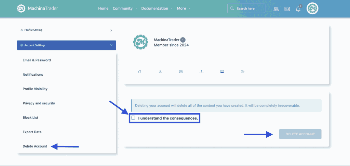The width and height of the screenshot is (350, 166).
Task: Check the 'I understand the consequences' checkbox
Action: click(133, 118)
